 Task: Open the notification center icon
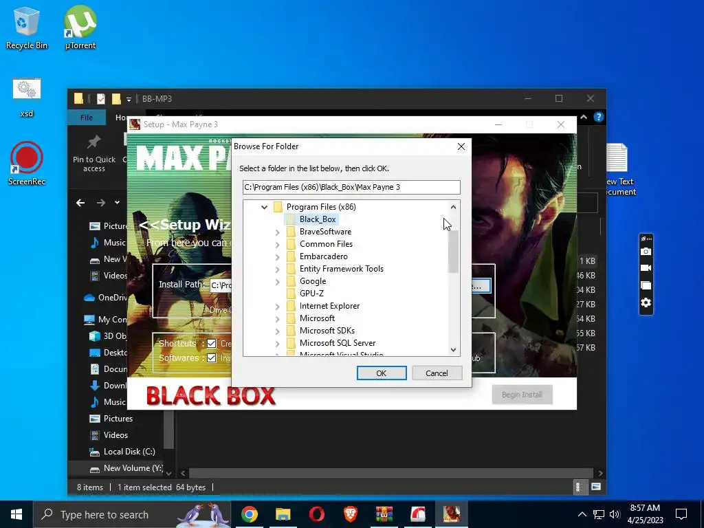[x=681, y=514]
